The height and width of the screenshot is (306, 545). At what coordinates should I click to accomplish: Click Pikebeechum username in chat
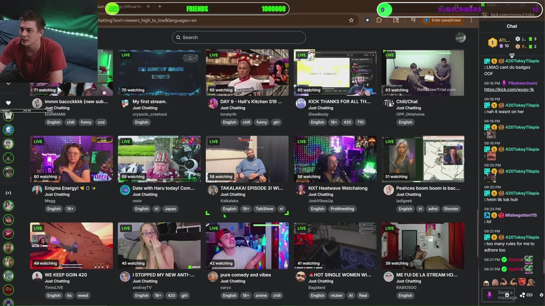click(x=522, y=83)
